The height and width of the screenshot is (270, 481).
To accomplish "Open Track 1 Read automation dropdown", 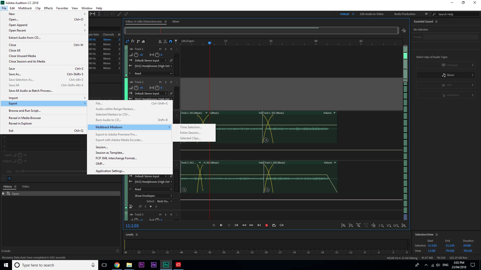I will [153, 73].
